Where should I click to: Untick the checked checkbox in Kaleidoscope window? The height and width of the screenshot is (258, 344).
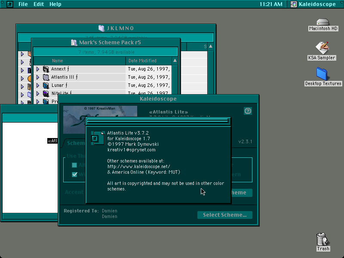click(74, 175)
